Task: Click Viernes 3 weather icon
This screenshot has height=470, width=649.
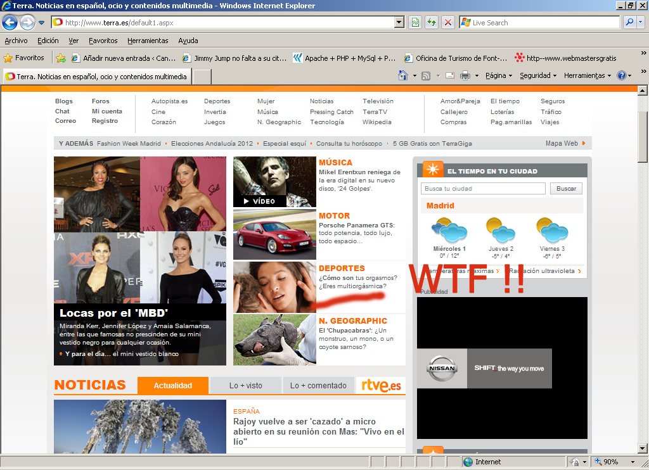Action: [552, 230]
